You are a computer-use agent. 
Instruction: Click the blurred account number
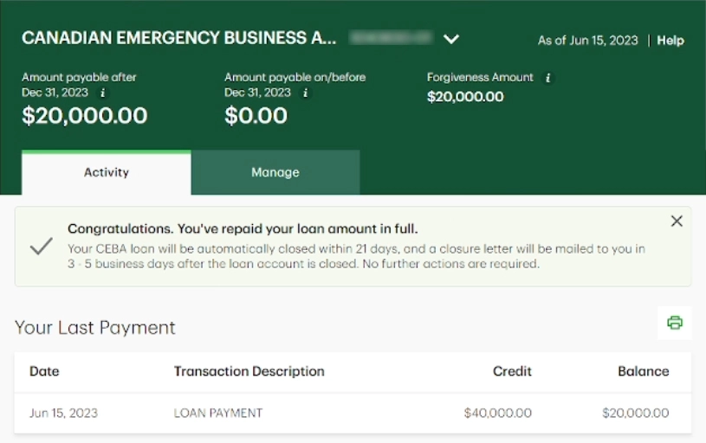click(391, 38)
